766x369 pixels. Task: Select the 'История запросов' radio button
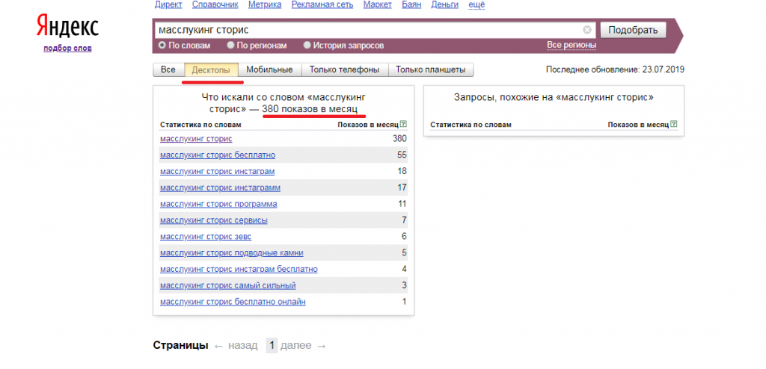(307, 46)
